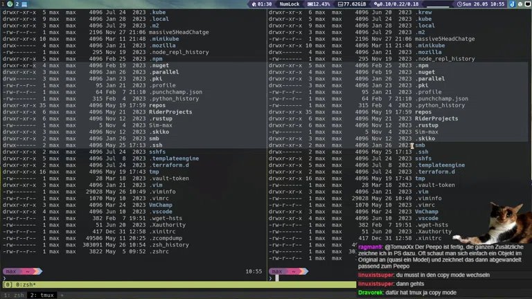The width and height of the screenshot is (532, 299).
Task: Click the .templateengine directory in right pane
Action: click(x=440, y=165)
